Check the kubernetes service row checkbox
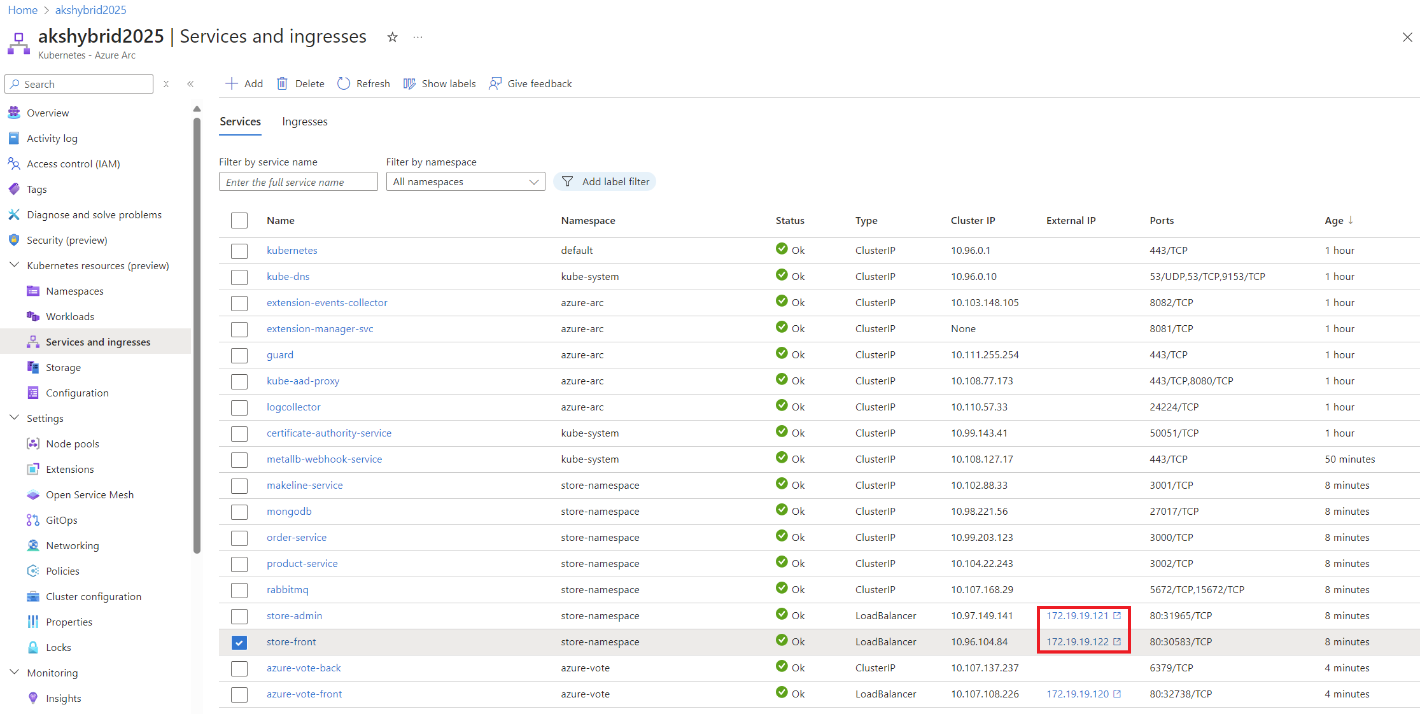The height and width of the screenshot is (714, 1420). coord(239,251)
